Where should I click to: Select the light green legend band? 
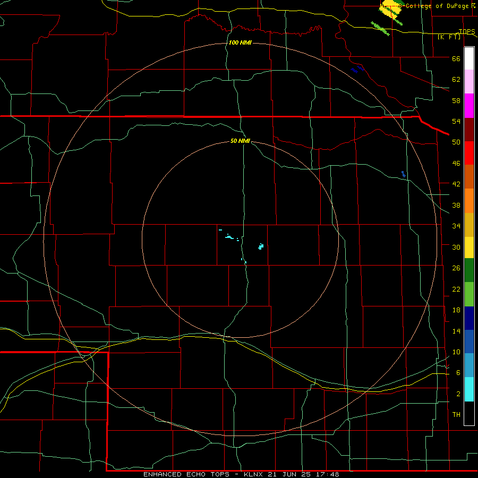coord(469,294)
